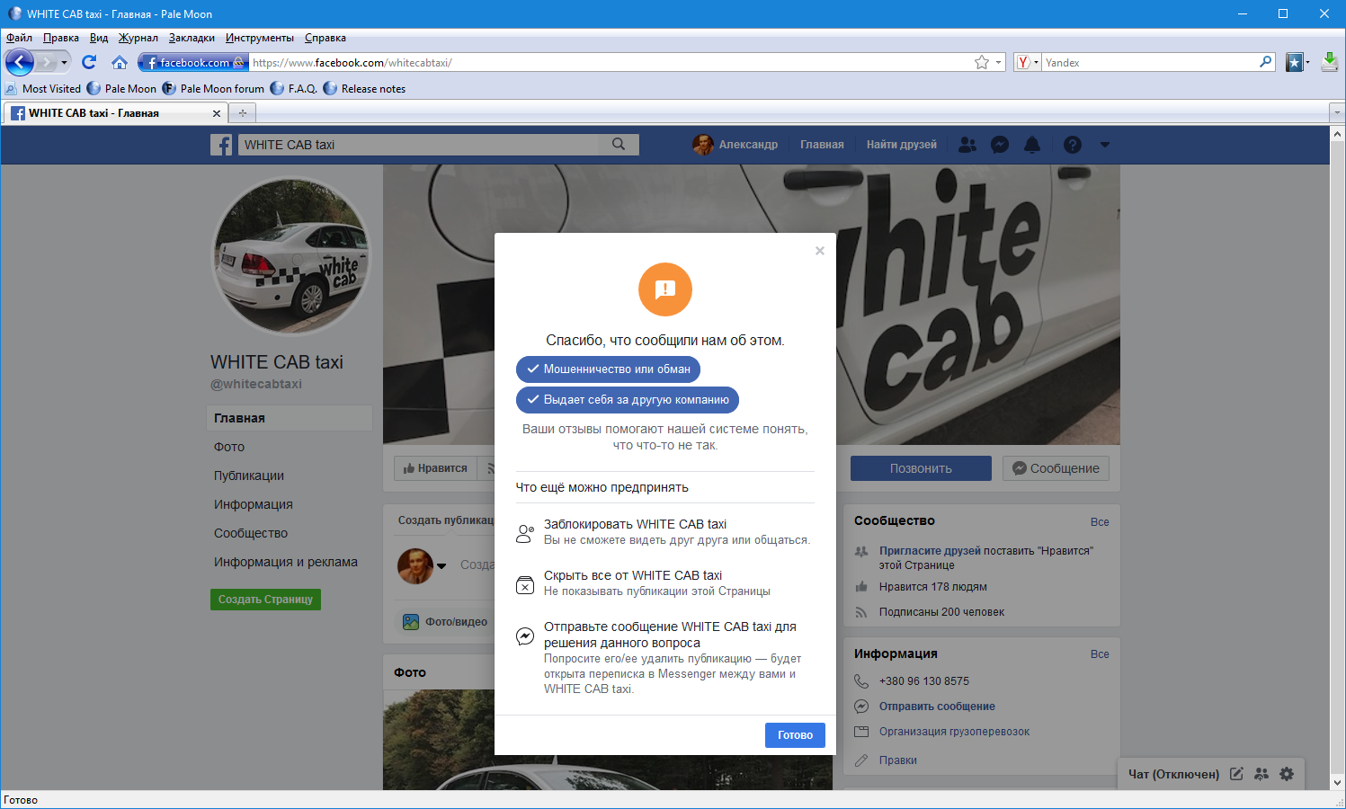Open new tab plus button

point(243,113)
